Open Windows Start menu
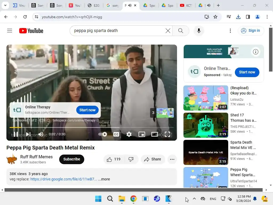 tap(98, 199)
